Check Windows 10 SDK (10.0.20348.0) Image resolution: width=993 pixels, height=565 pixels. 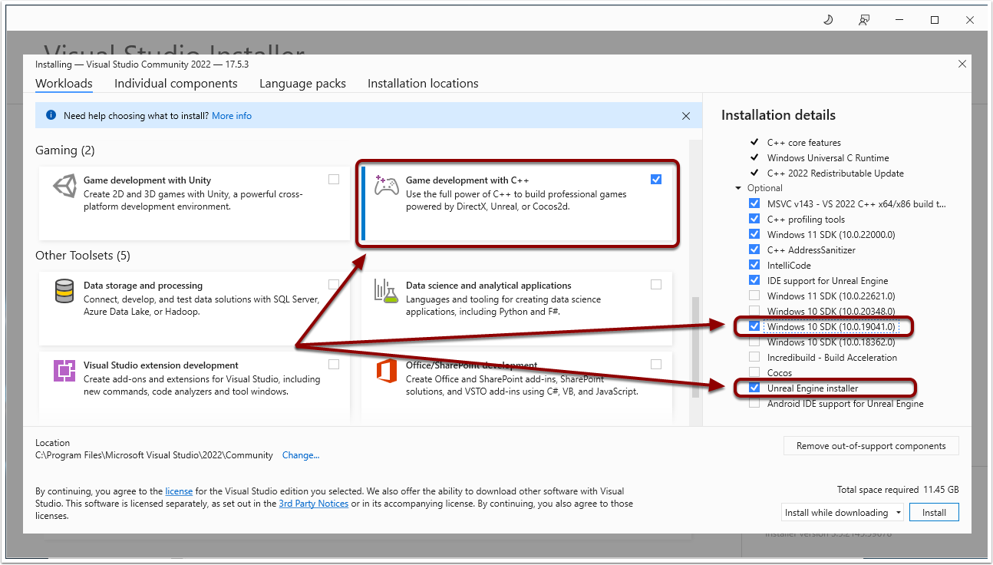click(x=754, y=311)
